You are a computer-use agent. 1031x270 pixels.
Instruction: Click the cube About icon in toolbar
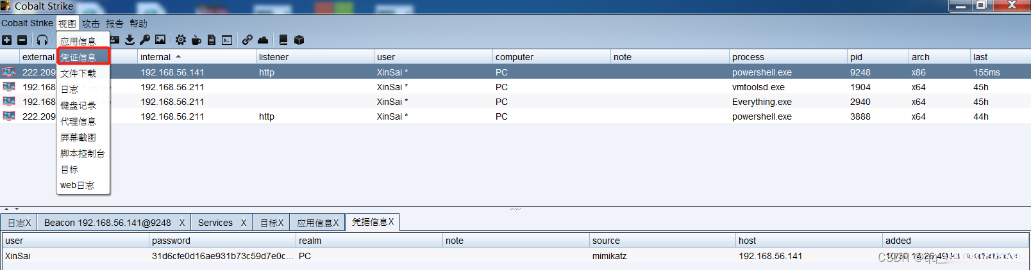[x=299, y=40]
